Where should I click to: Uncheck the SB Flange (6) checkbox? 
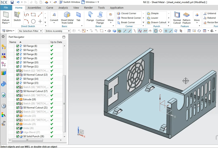(x=18, y=46)
